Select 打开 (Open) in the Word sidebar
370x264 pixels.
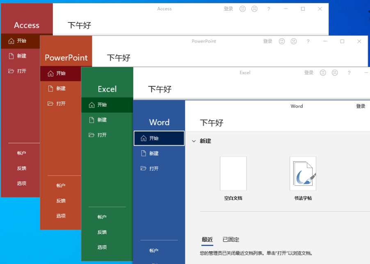(x=159, y=169)
